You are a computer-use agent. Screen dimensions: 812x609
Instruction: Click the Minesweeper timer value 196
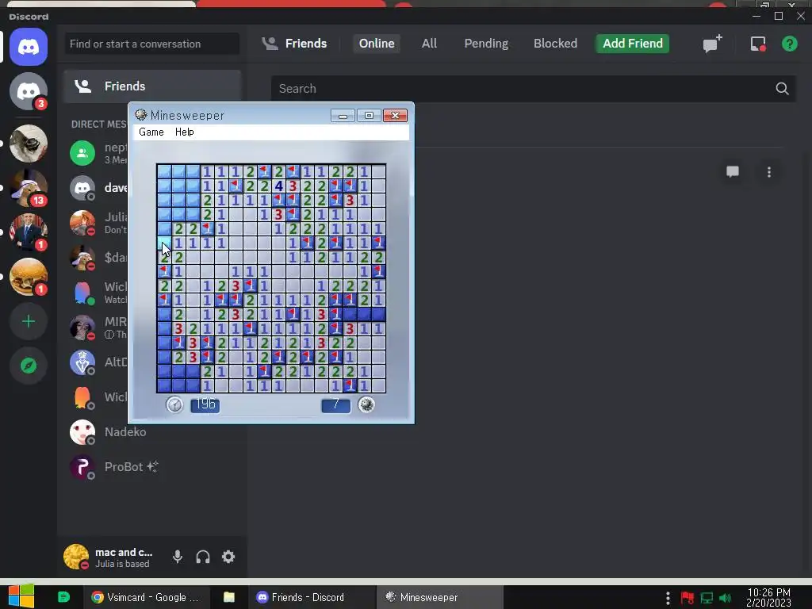[205, 404]
